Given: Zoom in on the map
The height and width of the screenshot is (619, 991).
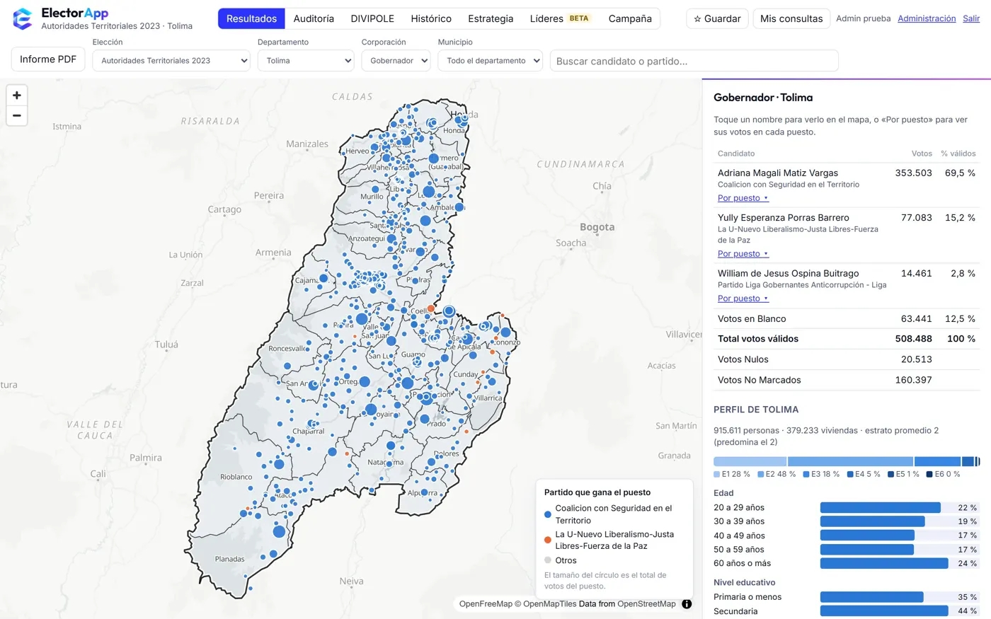Looking at the screenshot, I should [x=17, y=95].
